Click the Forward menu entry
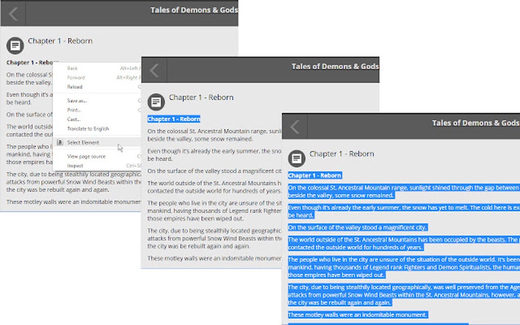 75,77
